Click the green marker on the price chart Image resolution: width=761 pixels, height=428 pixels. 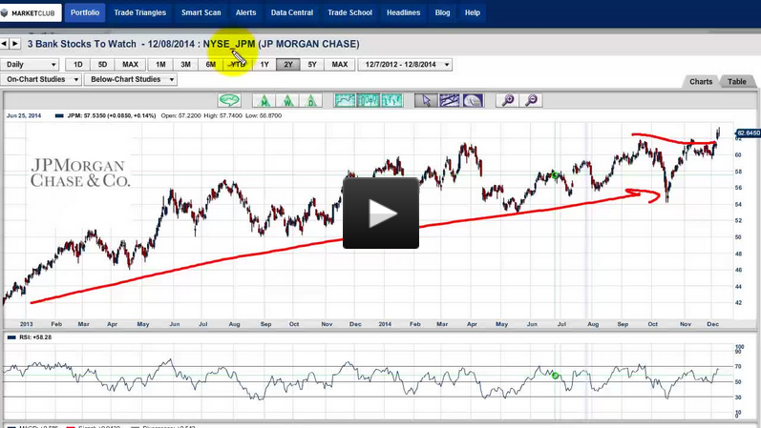click(555, 175)
